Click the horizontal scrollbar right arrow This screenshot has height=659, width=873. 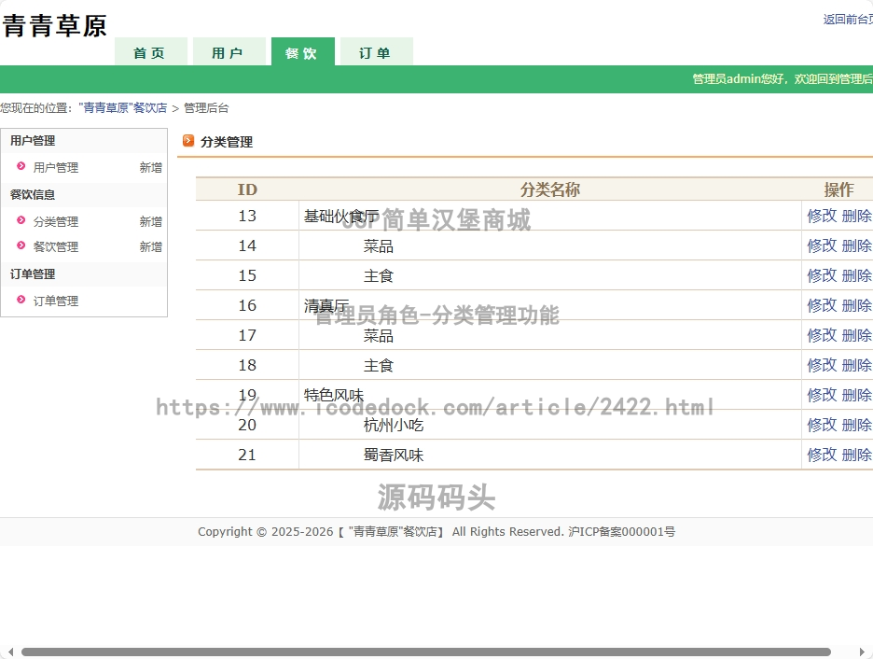863,652
